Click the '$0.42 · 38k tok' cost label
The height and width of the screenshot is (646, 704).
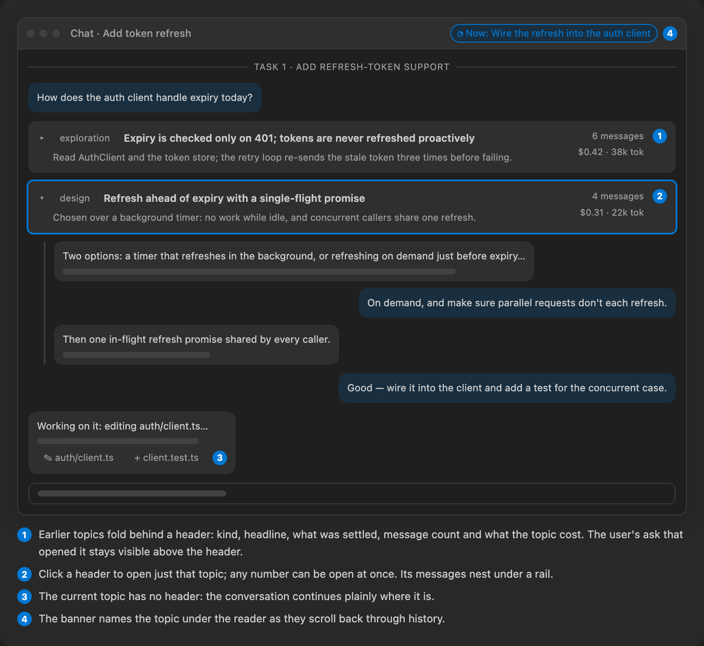coord(611,152)
